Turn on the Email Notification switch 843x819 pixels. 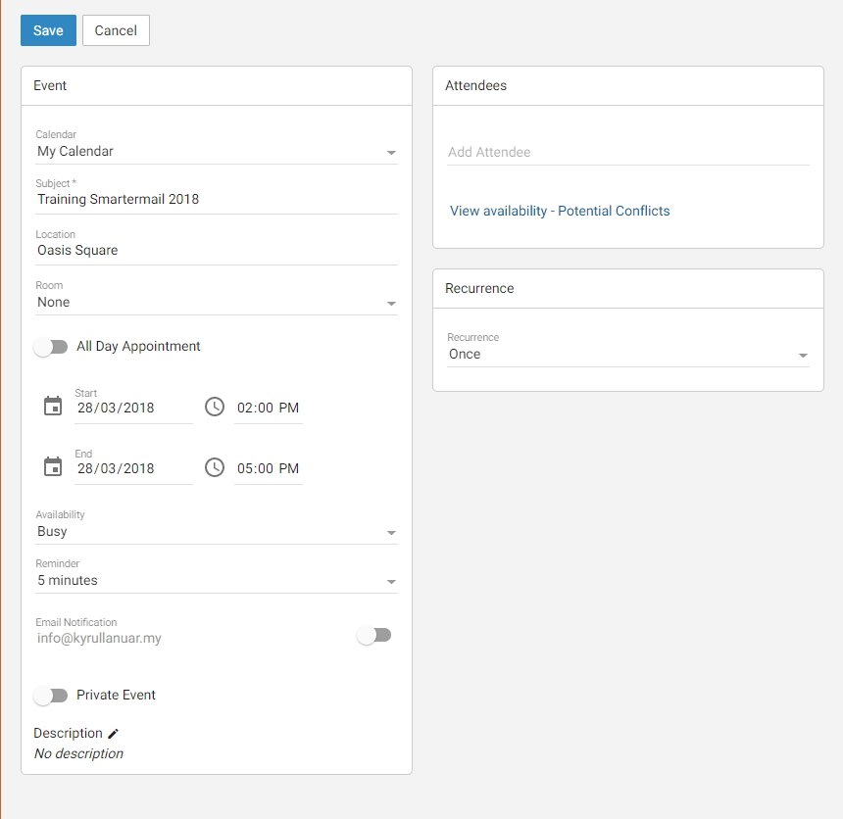(374, 635)
